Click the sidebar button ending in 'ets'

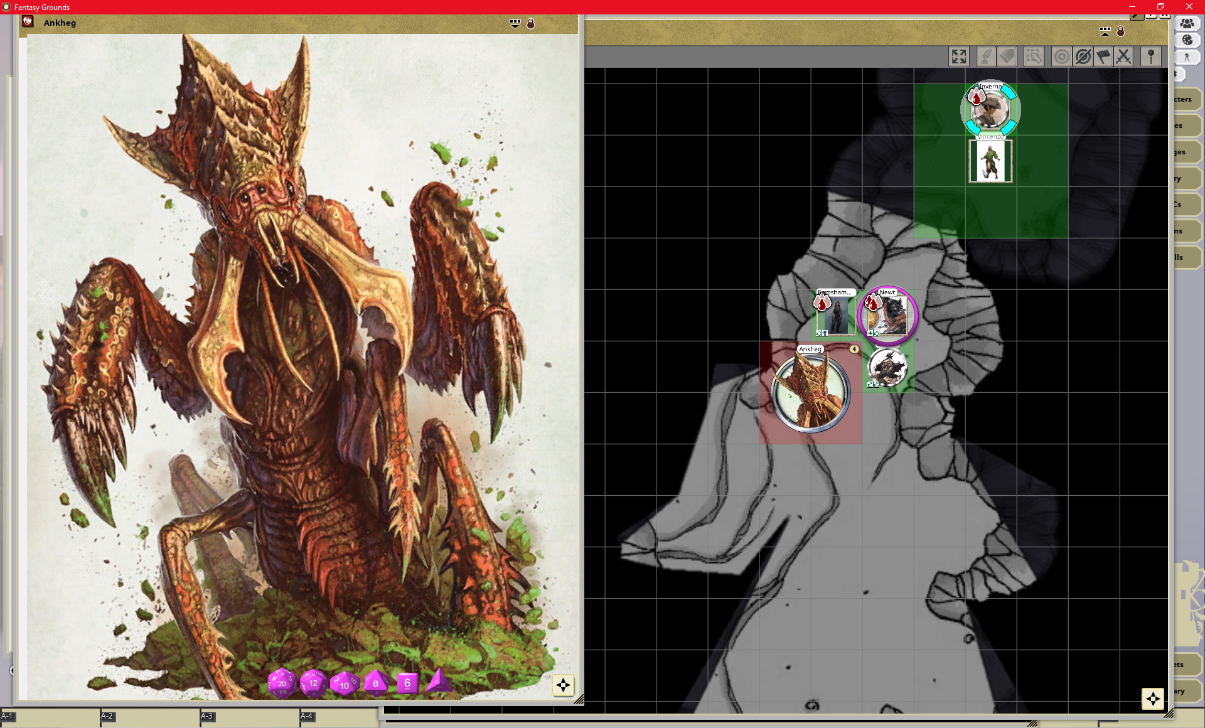1187,665
